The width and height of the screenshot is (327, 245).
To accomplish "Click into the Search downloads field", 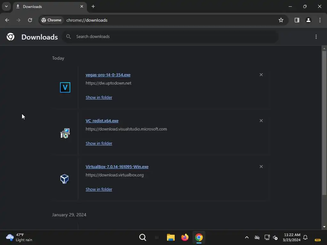I will [170, 37].
